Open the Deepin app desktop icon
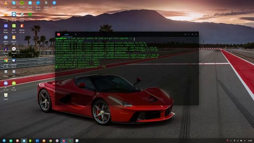 coord(30,3)
